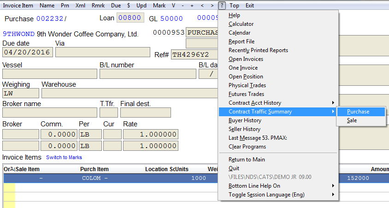Expand Contract Traffic Summary submenu

(278, 112)
